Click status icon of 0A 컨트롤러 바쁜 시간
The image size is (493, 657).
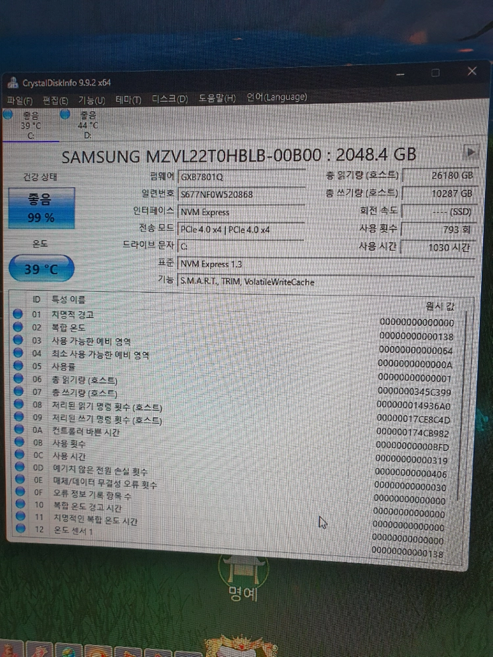point(19,428)
